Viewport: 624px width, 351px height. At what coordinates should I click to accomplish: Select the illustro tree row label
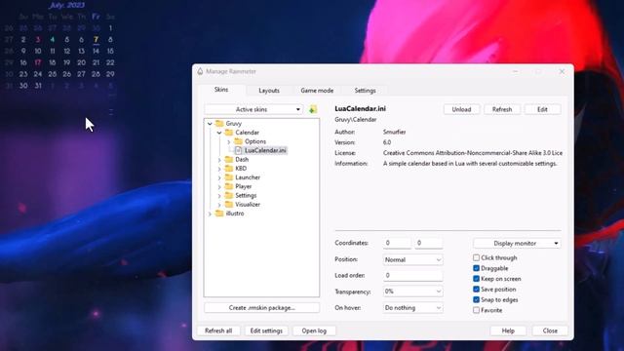(235, 214)
